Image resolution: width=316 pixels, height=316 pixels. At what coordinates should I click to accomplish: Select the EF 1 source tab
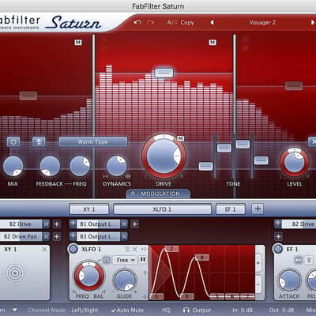(231, 209)
